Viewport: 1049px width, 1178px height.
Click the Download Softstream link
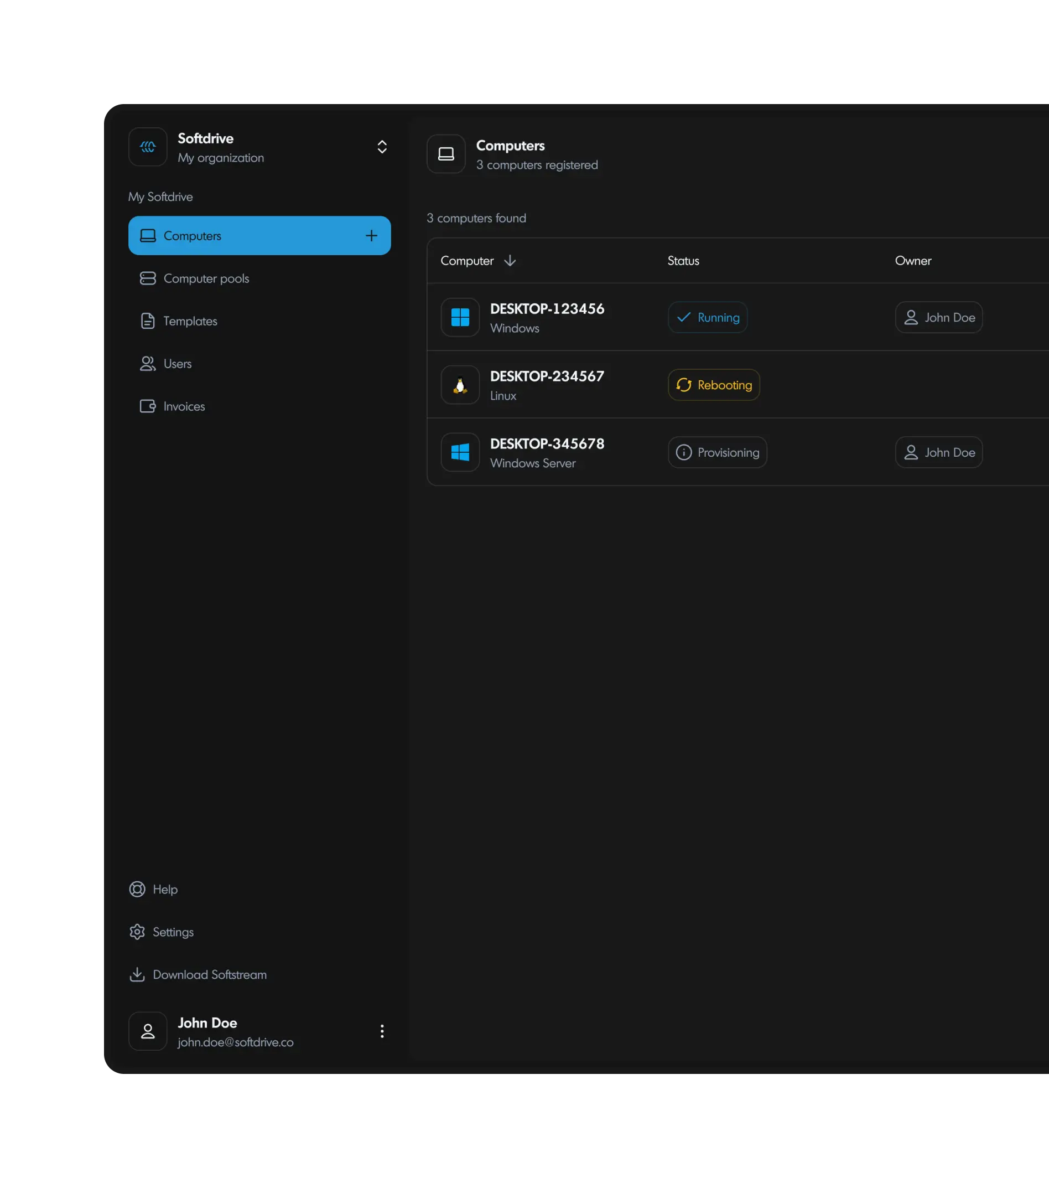pos(210,974)
